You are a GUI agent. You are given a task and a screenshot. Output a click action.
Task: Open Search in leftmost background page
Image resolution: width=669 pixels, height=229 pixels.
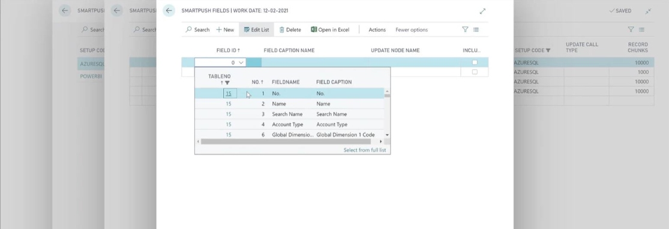93,29
